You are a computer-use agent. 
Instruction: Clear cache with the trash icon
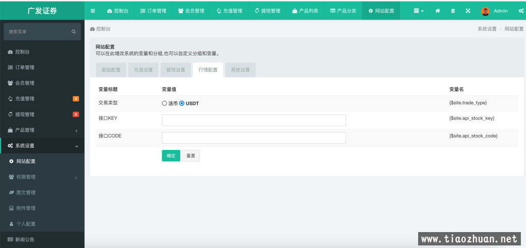(453, 11)
